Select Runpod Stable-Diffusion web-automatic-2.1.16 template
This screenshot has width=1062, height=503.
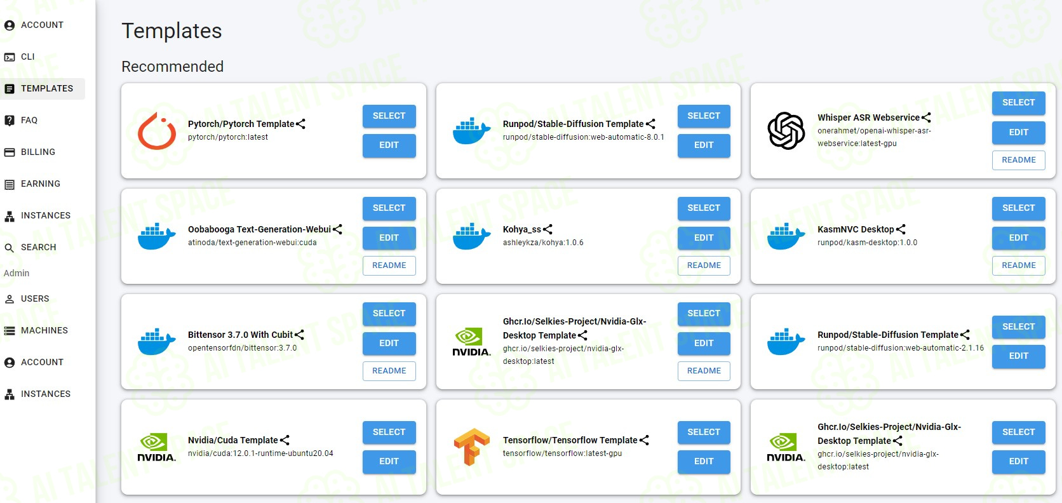1019,327
